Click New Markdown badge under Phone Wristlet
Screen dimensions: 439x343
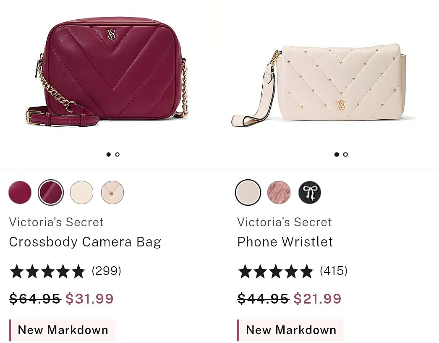[x=291, y=330]
